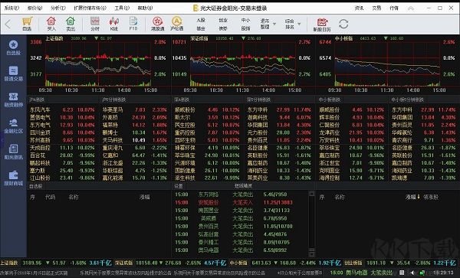Click the speaker icon in system tray
This screenshot has height=278, width=460.
[412, 273]
